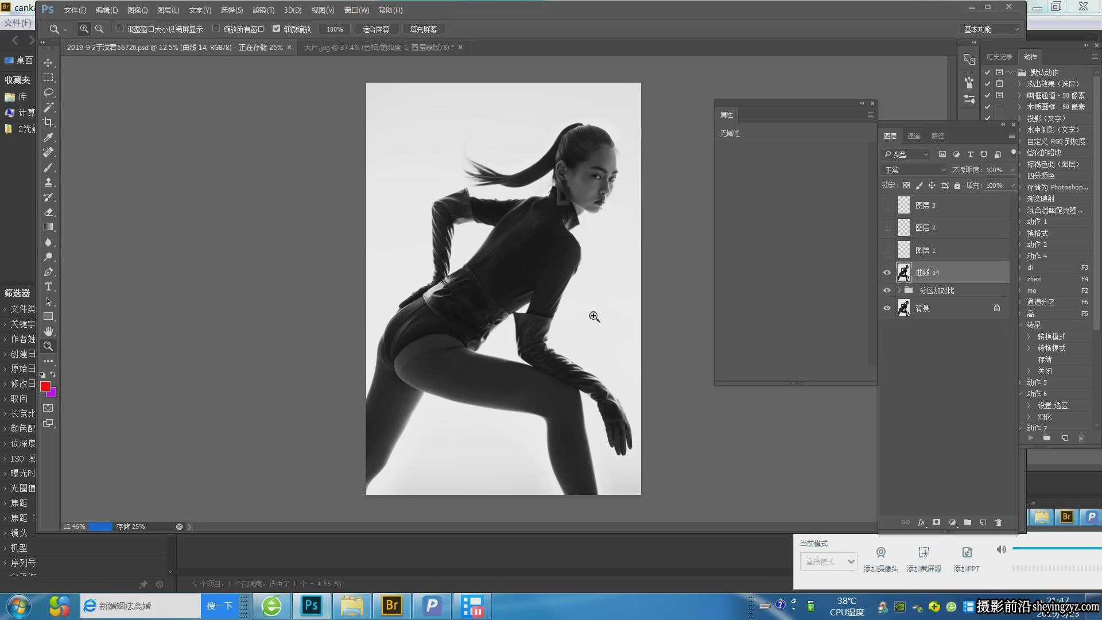Image resolution: width=1102 pixels, height=620 pixels.
Task: Click the magenta background color swatch
Action: [x=53, y=394]
